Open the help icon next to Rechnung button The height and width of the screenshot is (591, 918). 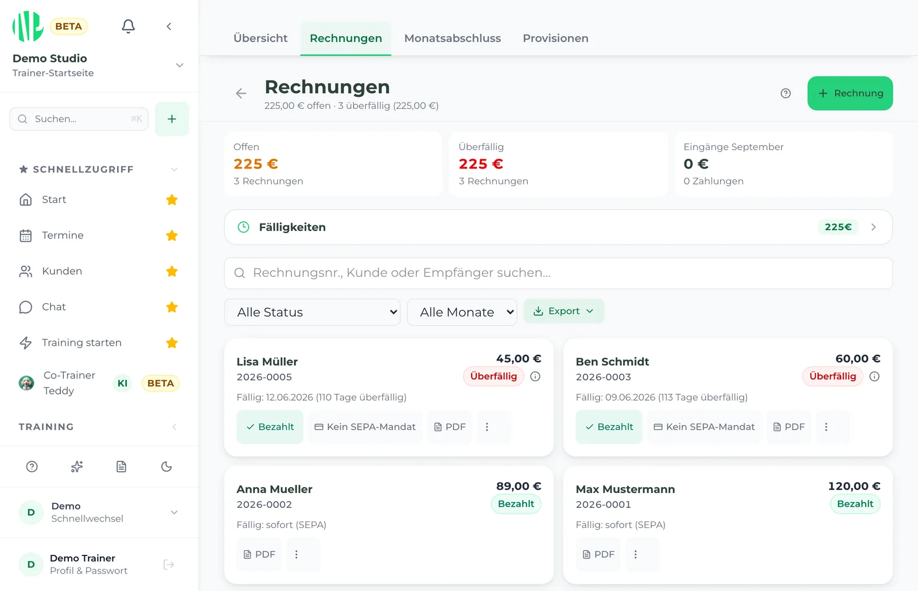tap(785, 93)
